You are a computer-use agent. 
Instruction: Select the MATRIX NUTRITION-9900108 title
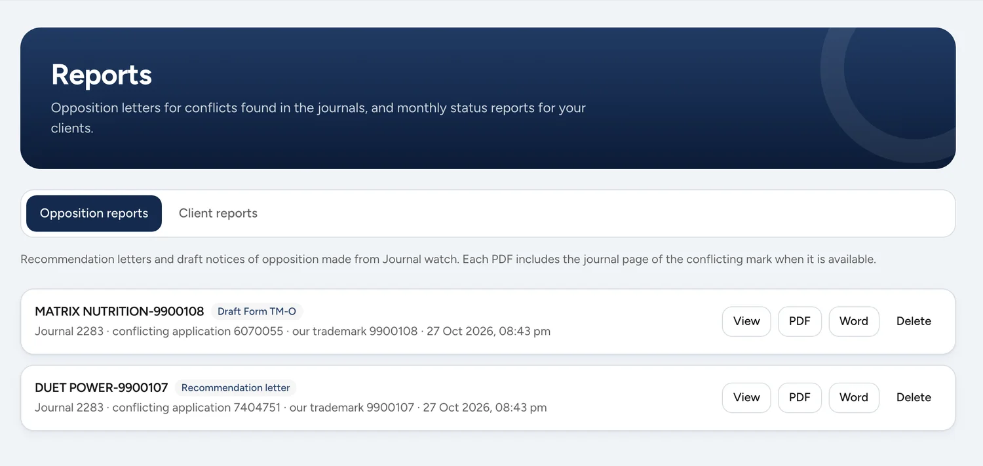(119, 311)
